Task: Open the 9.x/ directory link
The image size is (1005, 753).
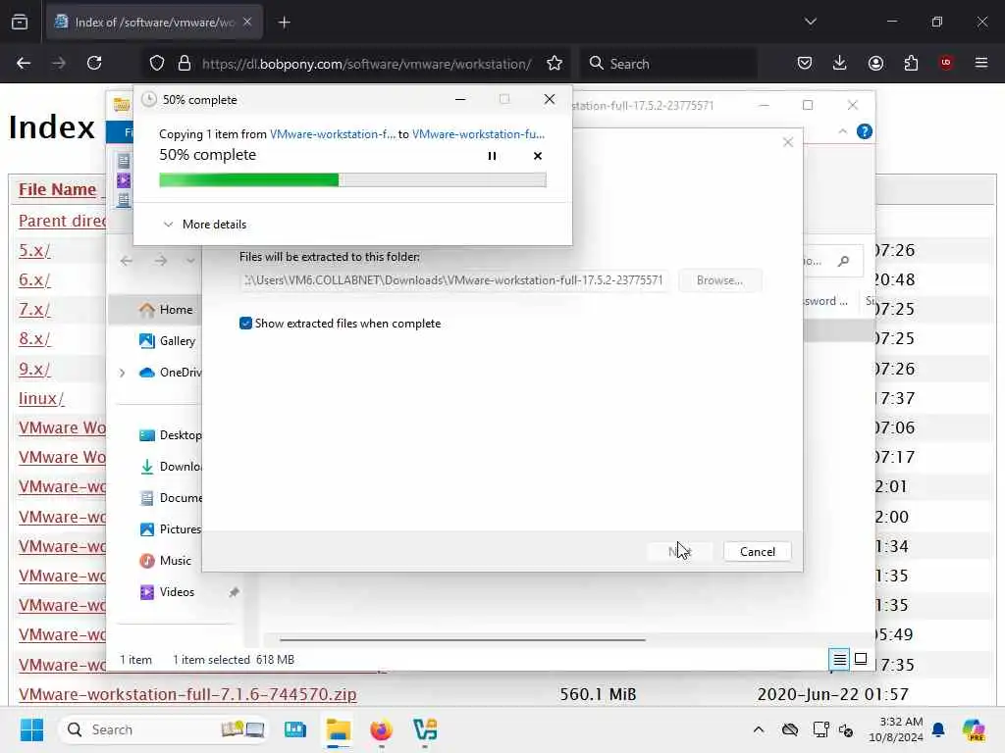Action: [x=34, y=369]
